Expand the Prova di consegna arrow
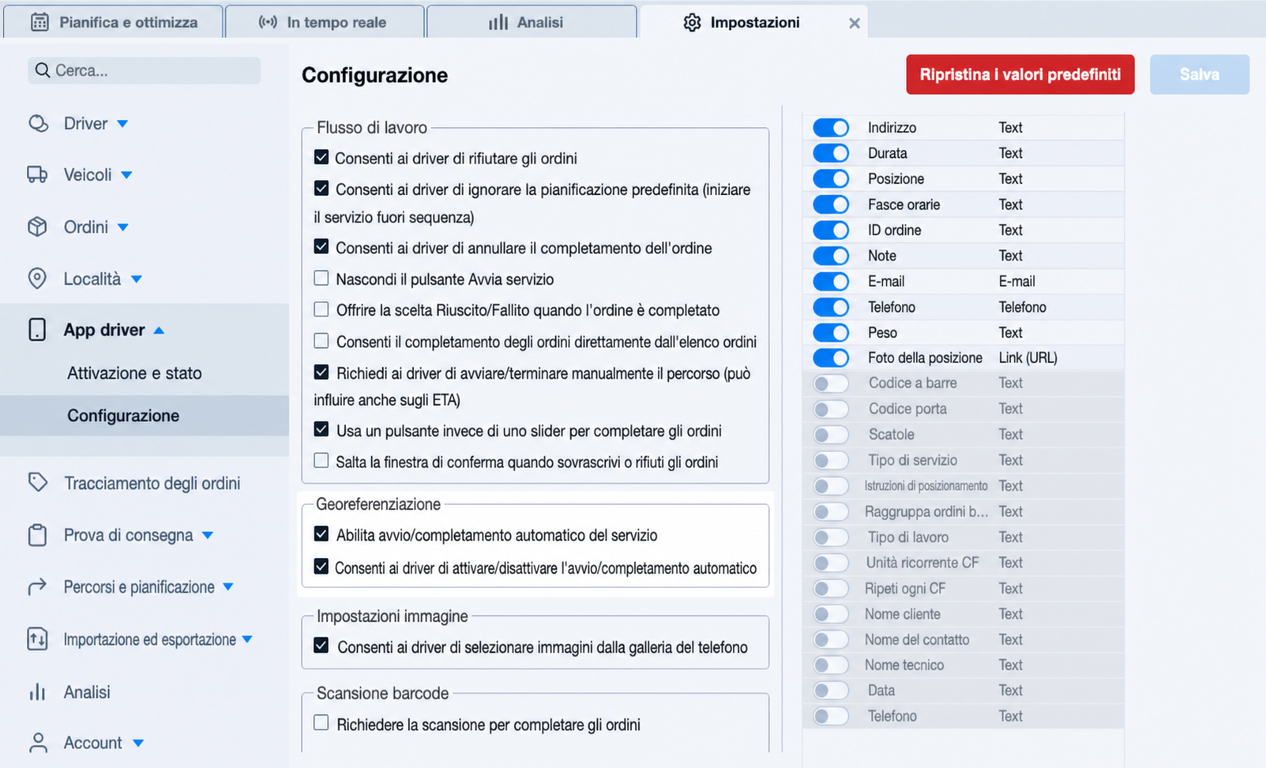The height and width of the screenshot is (768, 1266). 207,535
